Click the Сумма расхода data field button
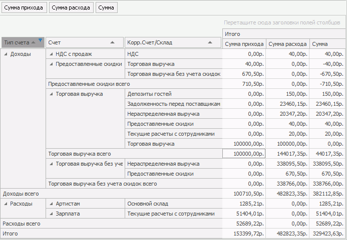The image size is (347, 240). pyautogui.click(x=71, y=8)
